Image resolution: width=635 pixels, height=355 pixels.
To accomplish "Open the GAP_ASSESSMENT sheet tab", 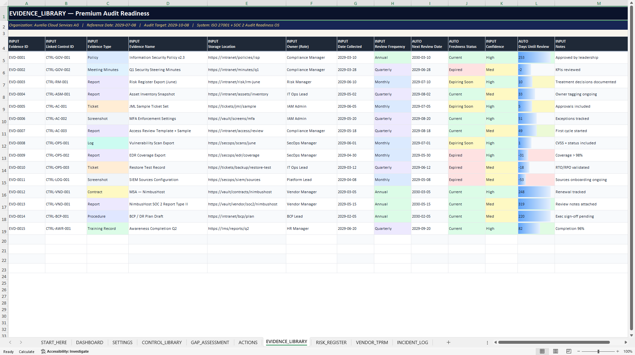I will 210,342.
